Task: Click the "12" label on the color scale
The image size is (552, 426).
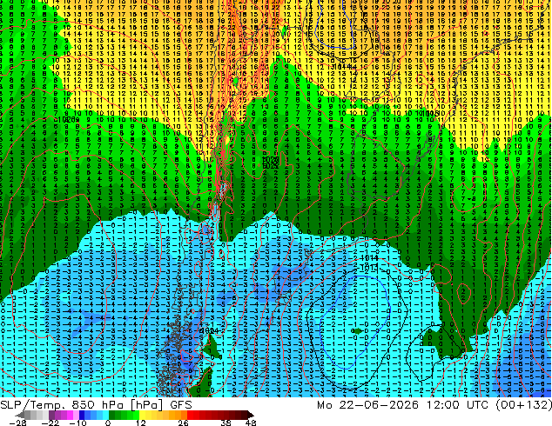Action: pos(141,423)
